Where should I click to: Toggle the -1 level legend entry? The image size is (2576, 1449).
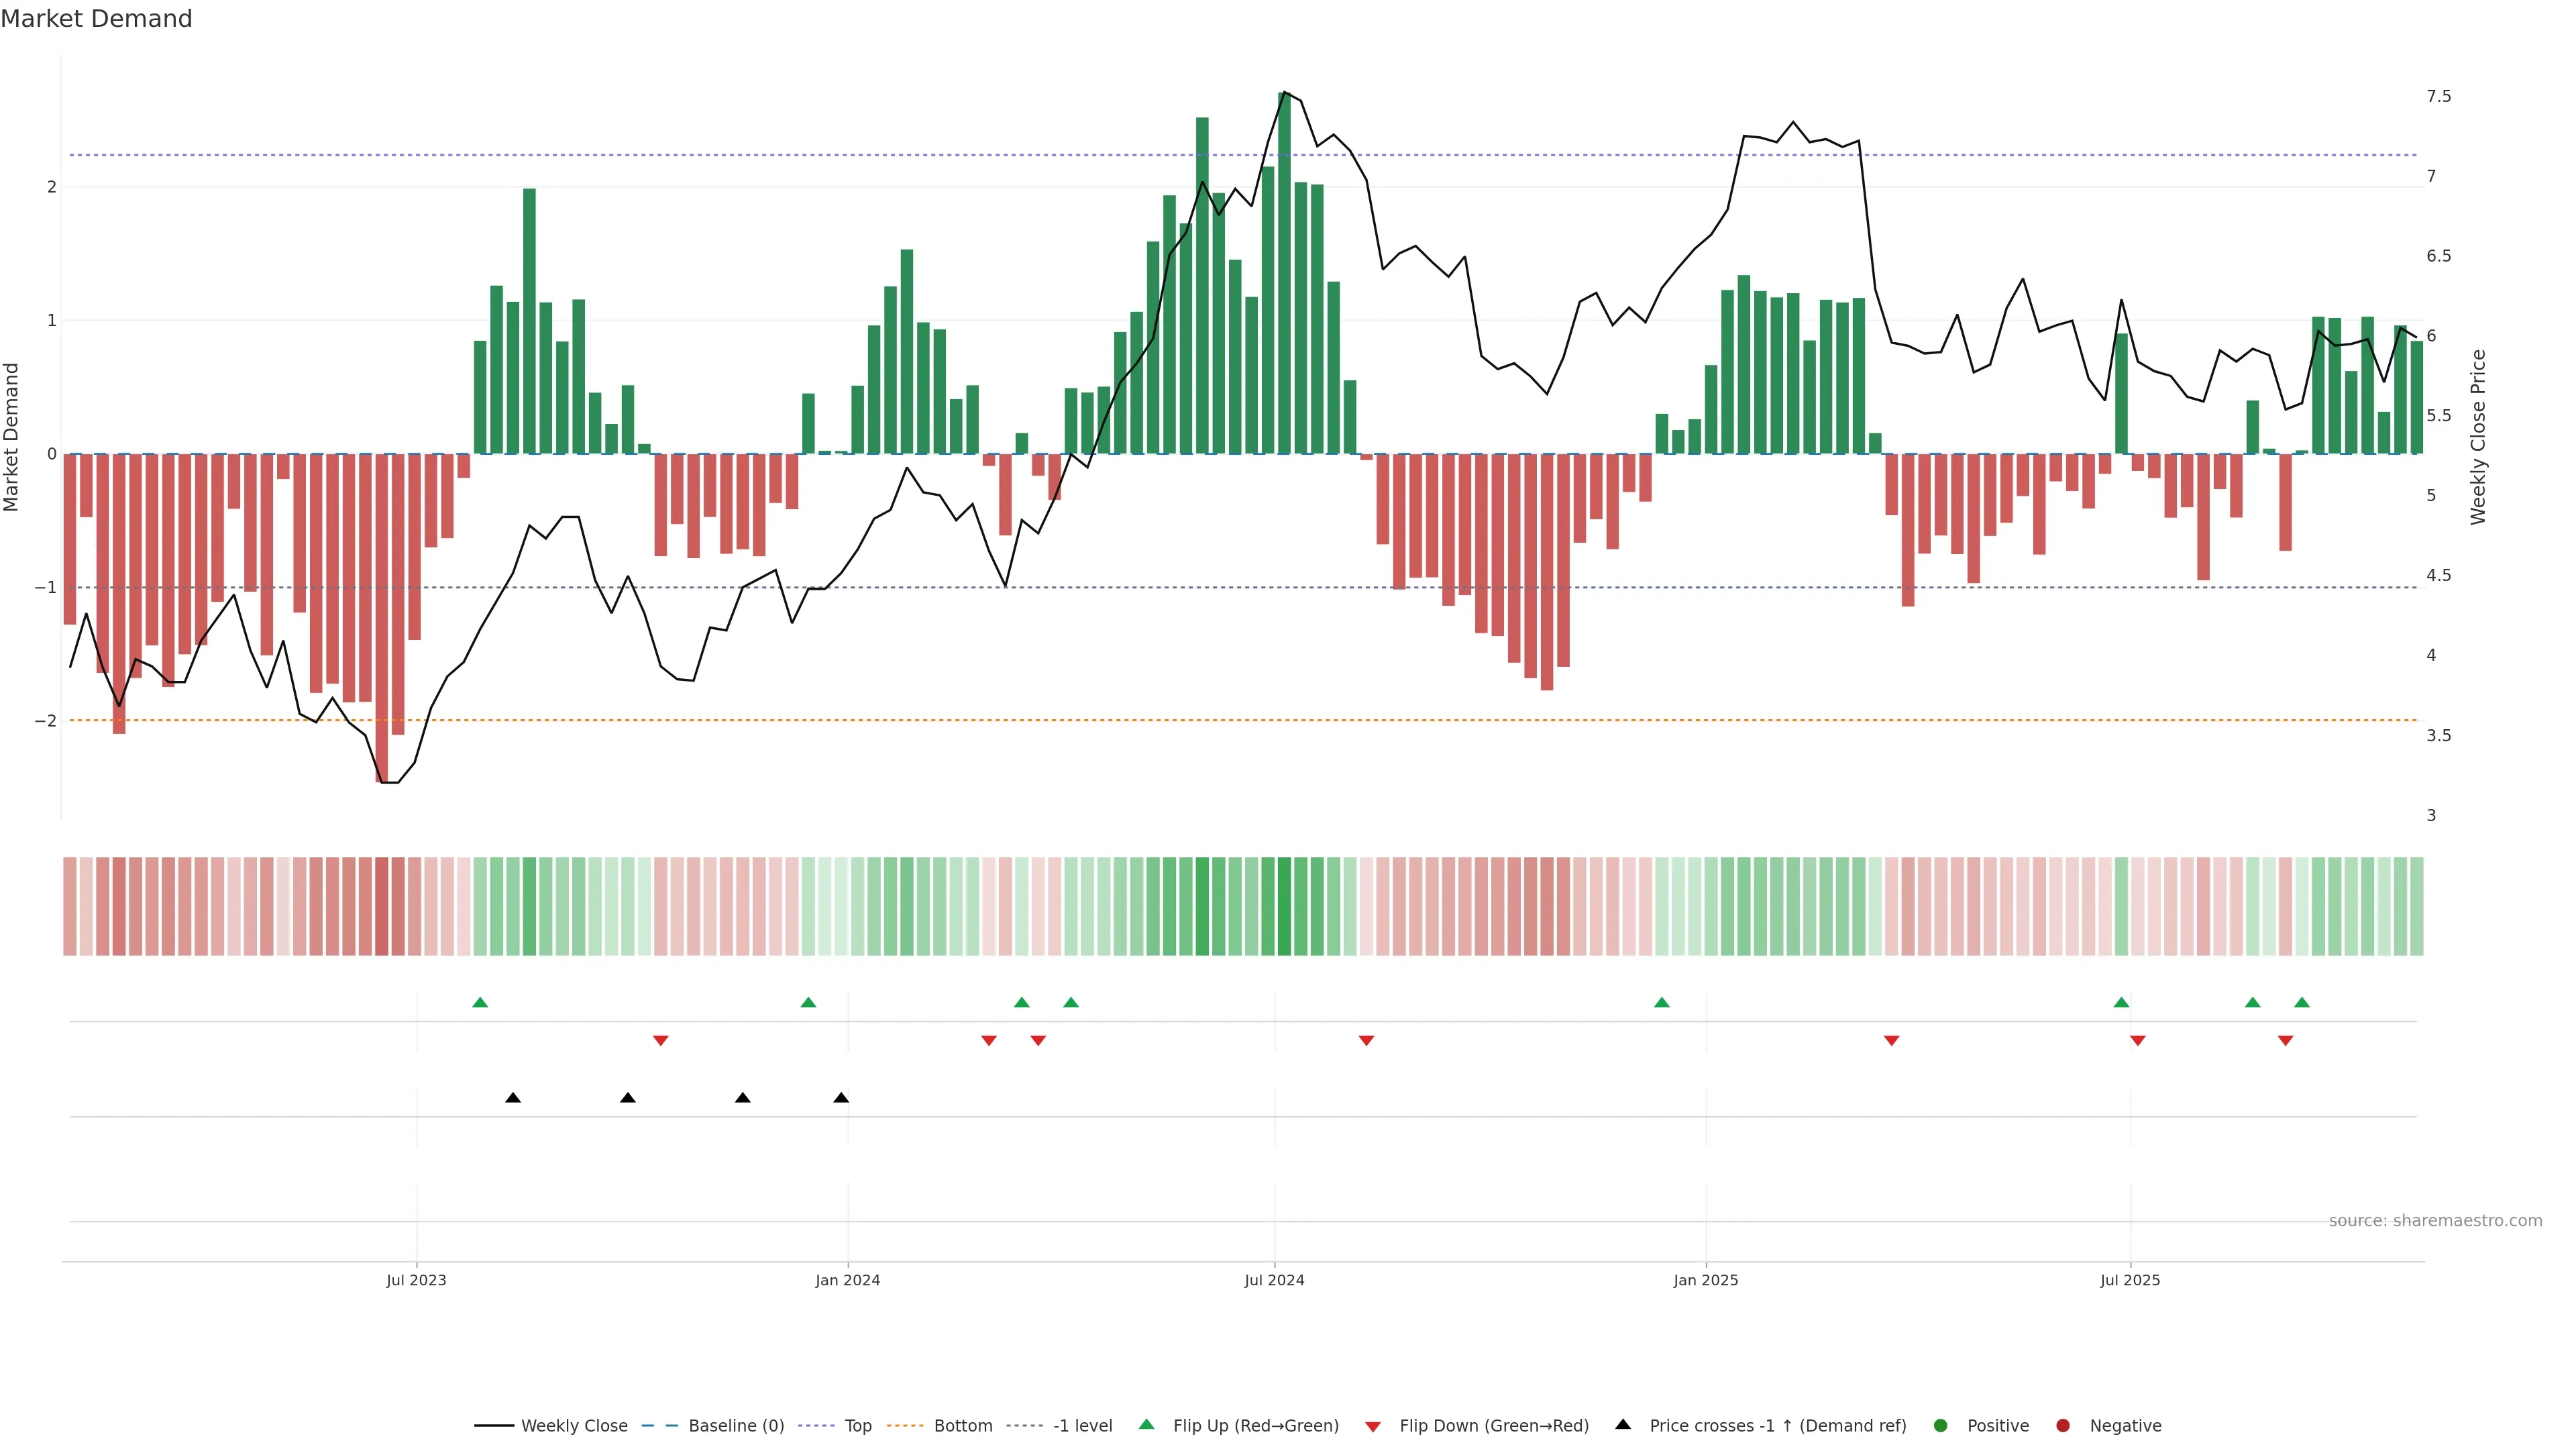[x=1082, y=1425]
